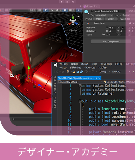Click Visual Studio Save icon
This screenshot has height=160, width=135.
(78, 72)
